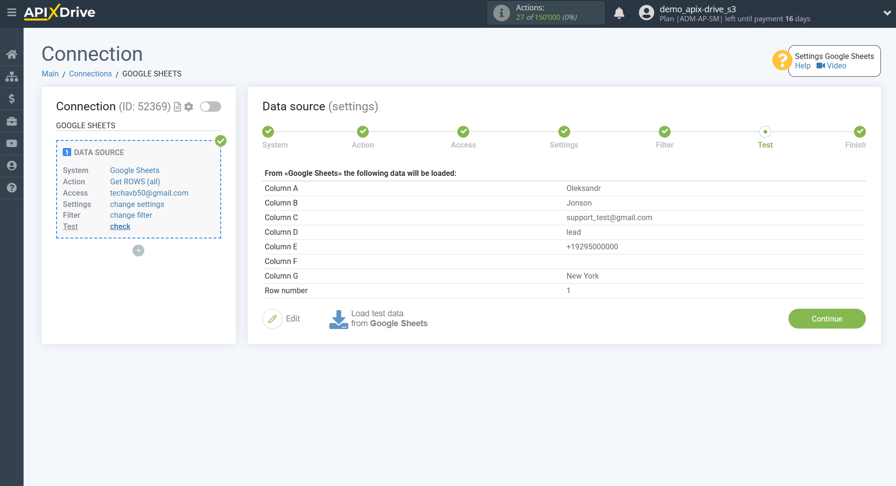Select the Test step indicator
Screen dimensions: 896x486
coord(765,132)
